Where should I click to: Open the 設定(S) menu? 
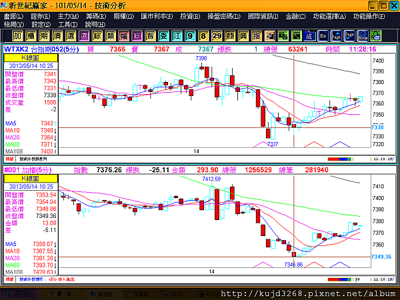click(41, 25)
